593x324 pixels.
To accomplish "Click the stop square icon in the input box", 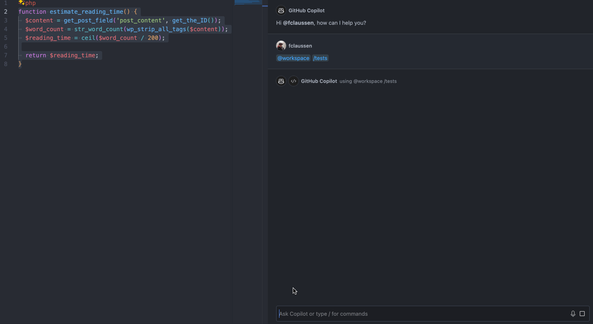I will tap(582, 314).
